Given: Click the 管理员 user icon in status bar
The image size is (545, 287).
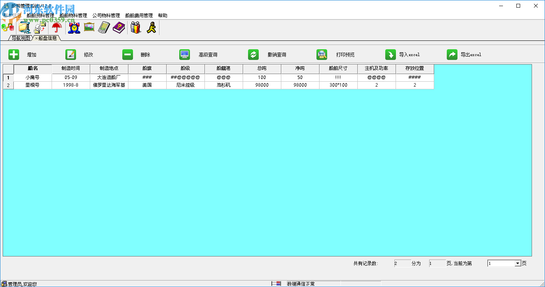Looking at the screenshot, I should tap(4, 284).
